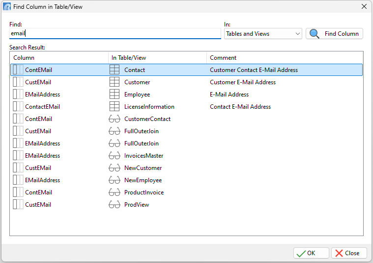Click the table icon beside Employee
The height and width of the screenshot is (263, 373).
pos(114,95)
